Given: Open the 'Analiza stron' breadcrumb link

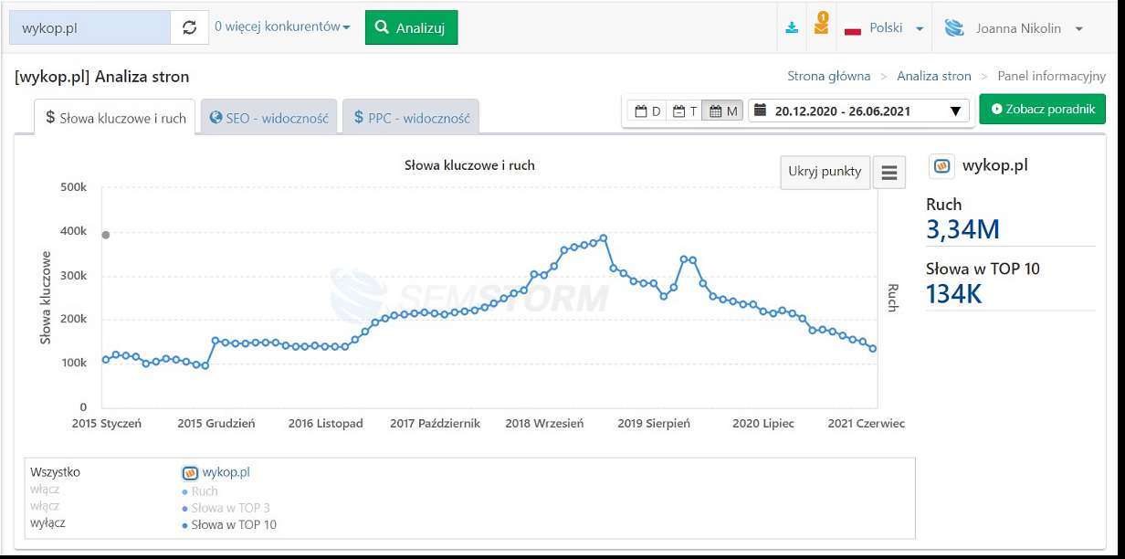Looking at the screenshot, I should point(934,76).
